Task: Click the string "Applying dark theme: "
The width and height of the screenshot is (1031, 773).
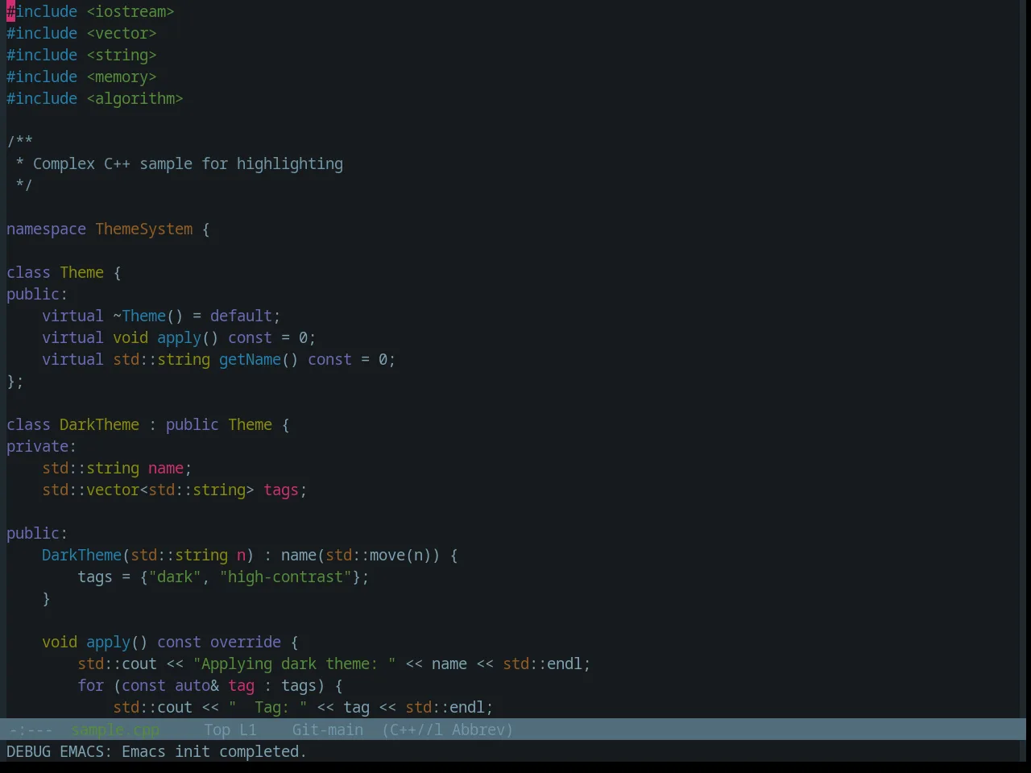Action: tap(295, 664)
